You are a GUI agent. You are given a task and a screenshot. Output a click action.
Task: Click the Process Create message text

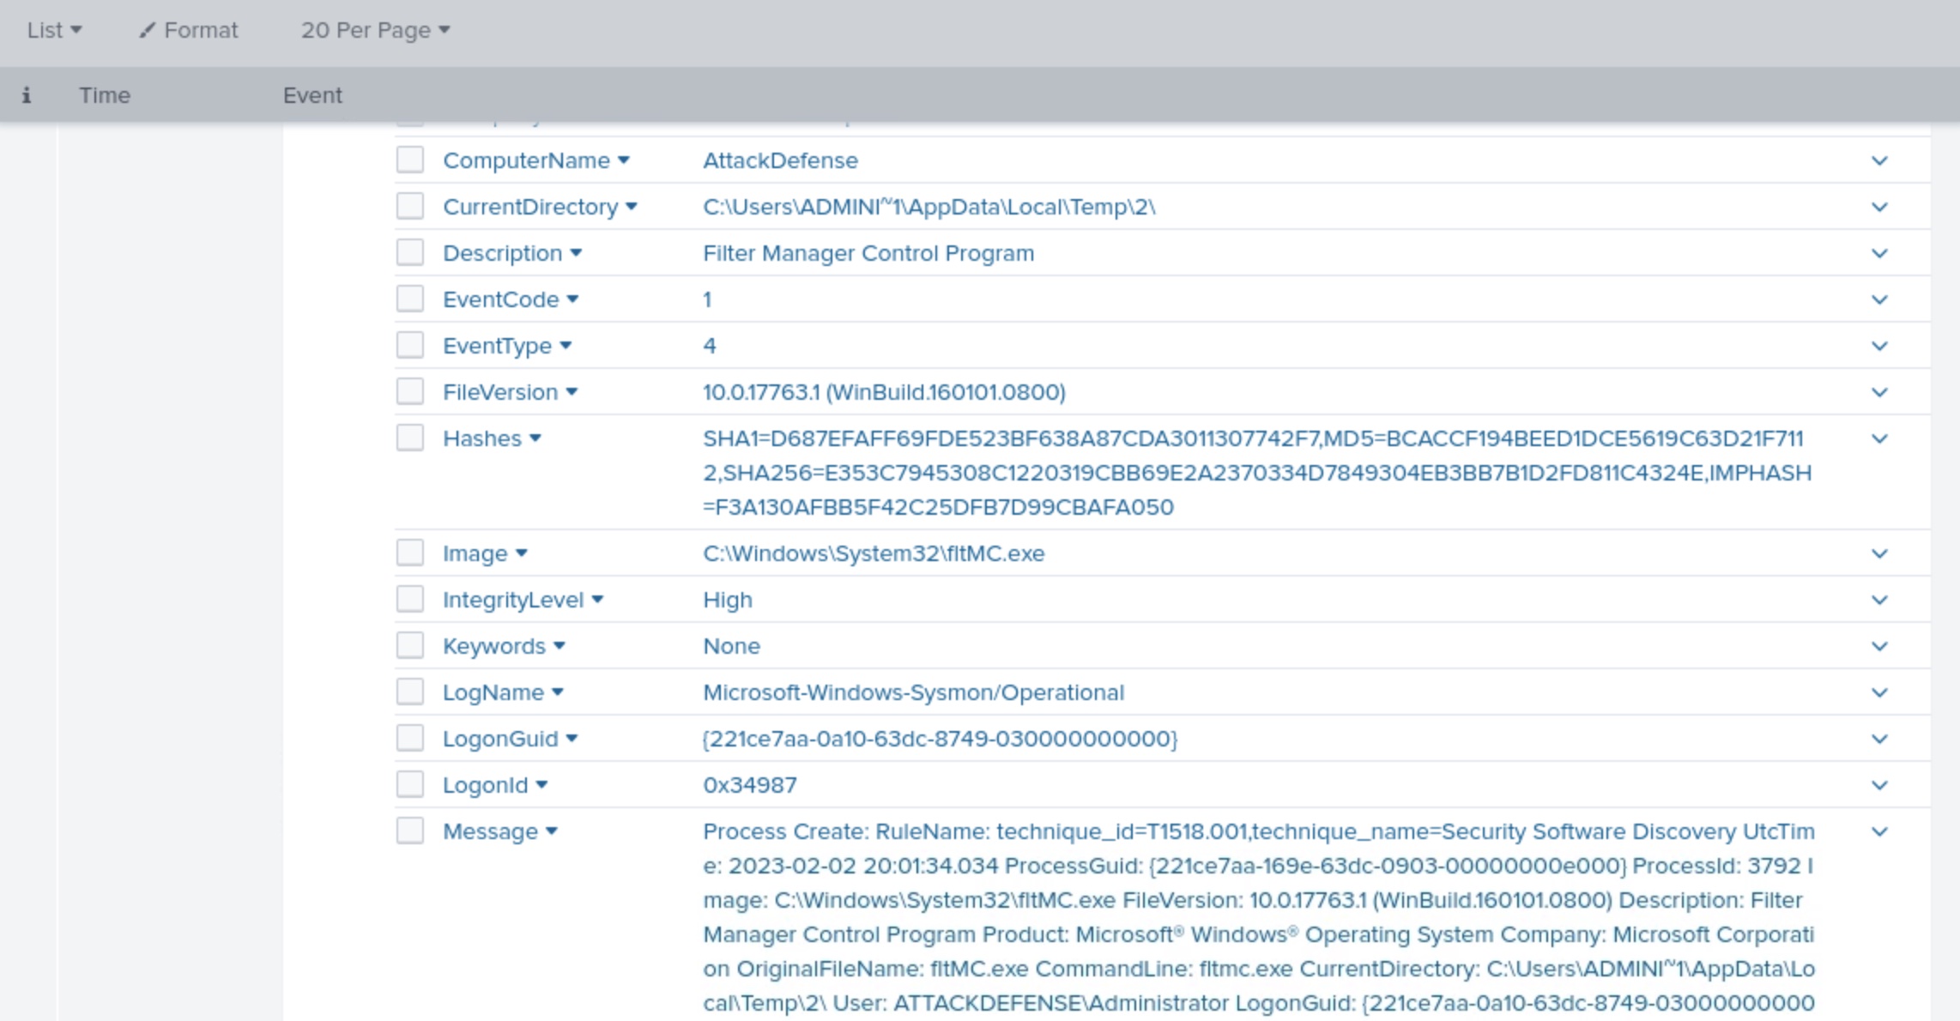point(1259,917)
